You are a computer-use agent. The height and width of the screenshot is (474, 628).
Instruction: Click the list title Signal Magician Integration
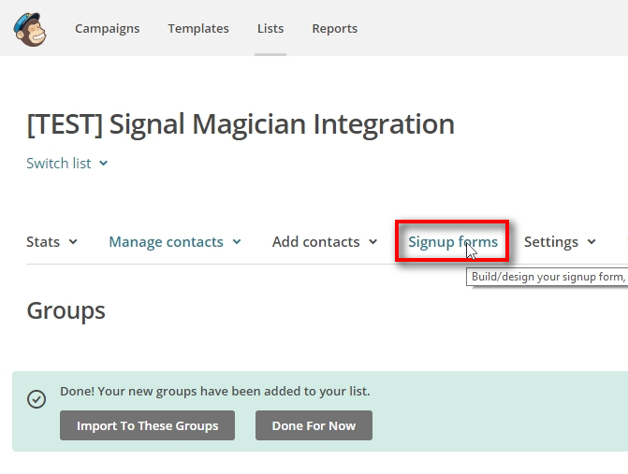pyautogui.click(x=241, y=123)
